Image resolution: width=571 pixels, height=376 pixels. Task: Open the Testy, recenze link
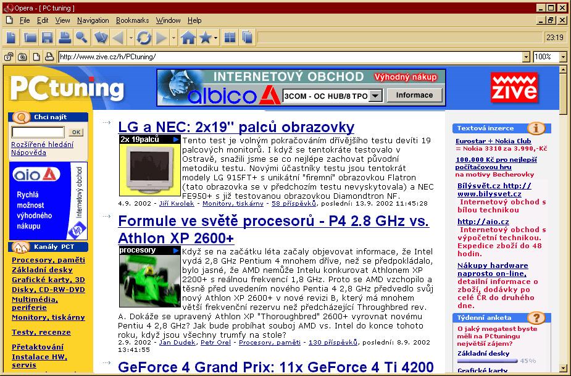click(x=41, y=332)
